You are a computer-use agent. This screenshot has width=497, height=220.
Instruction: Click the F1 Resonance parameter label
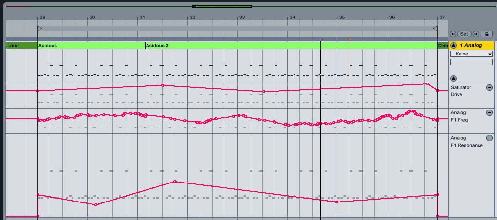click(x=466, y=145)
